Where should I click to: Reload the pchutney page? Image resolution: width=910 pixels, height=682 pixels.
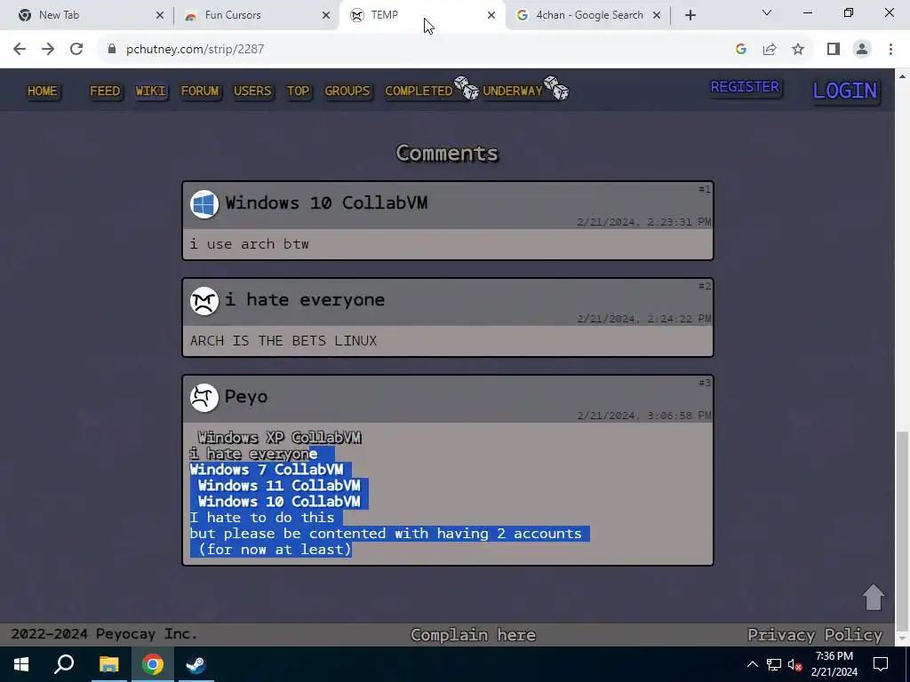76,50
